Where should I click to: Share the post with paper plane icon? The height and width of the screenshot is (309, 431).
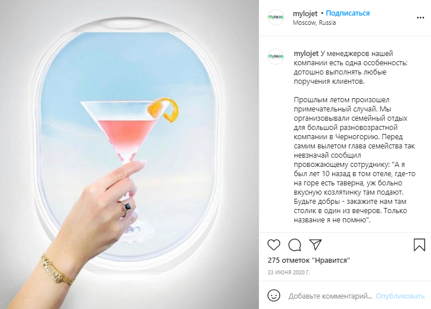pyautogui.click(x=315, y=244)
